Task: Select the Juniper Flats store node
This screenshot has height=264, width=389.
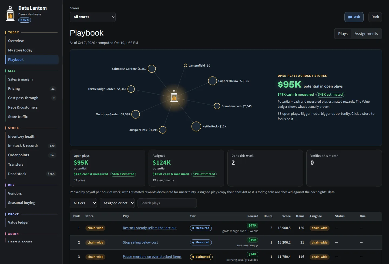Action: (x=163, y=130)
